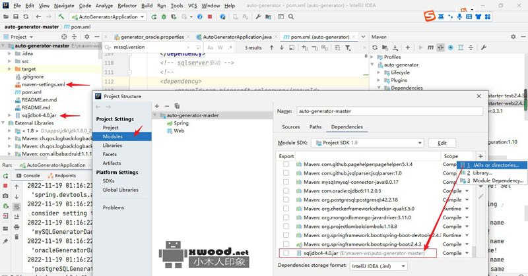Open the VCS menu
Screen dimensions: 528x276
[x=192, y=6]
